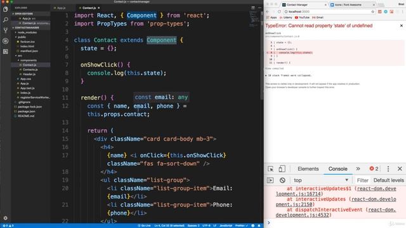
Task: Click the blue circular extension icon
Action: pyautogui.click(x=386, y=11)
